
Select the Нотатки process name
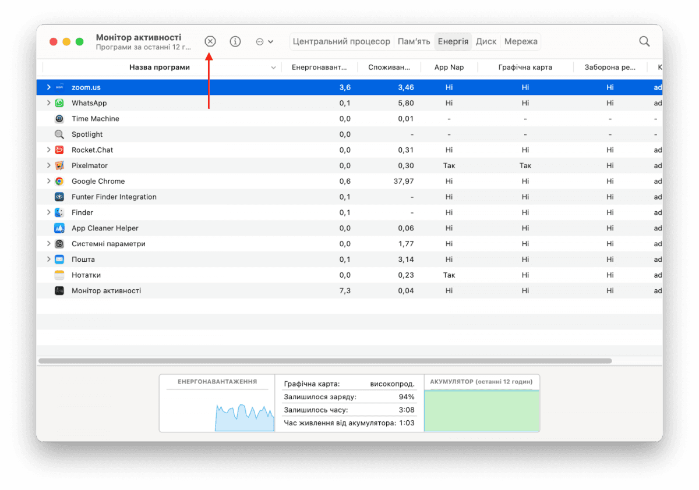pos(86,275)
